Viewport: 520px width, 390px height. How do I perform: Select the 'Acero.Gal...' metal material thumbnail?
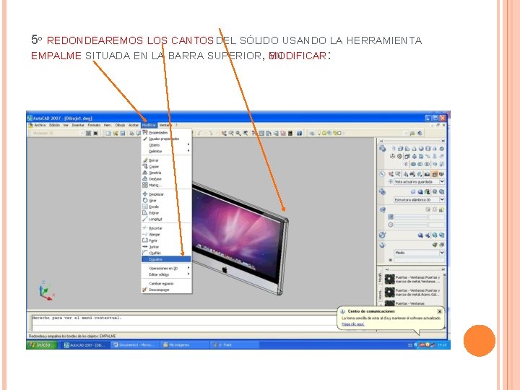pyautogui.click(x=390, y=292)
